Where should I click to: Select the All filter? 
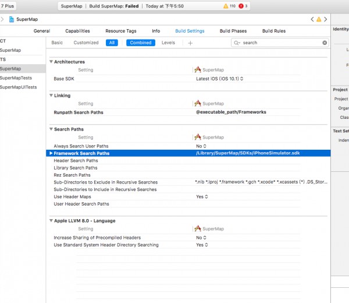(112, 43)
